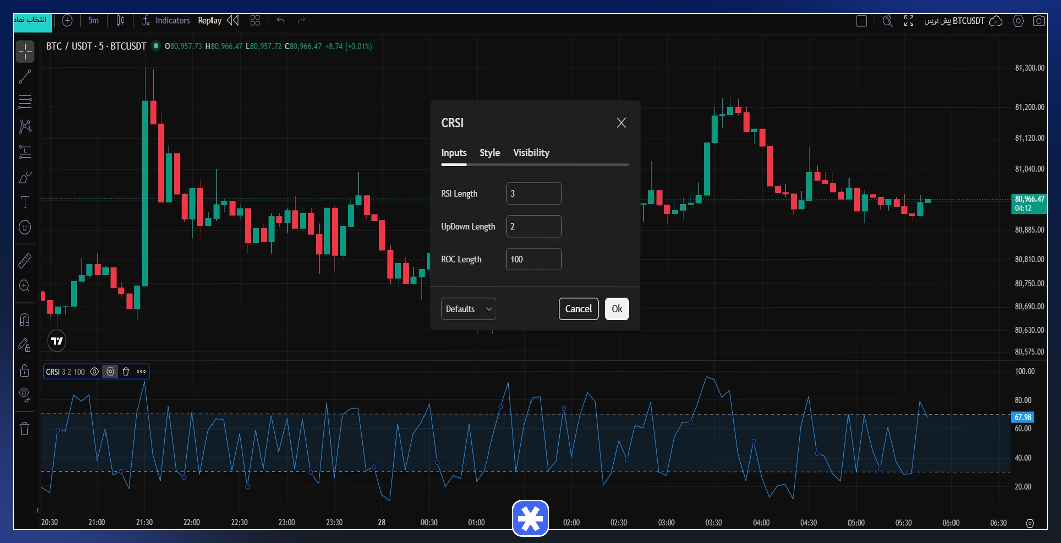Screen dimensions: 1061x543
Task: Toggle lock all drawings icon
Action: coord(25,370)
